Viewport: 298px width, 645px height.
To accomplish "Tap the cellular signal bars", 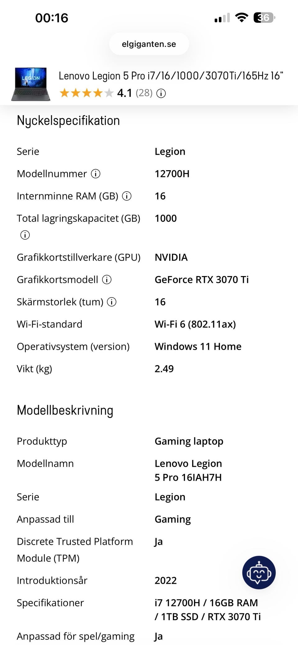I will click(222, 18).
